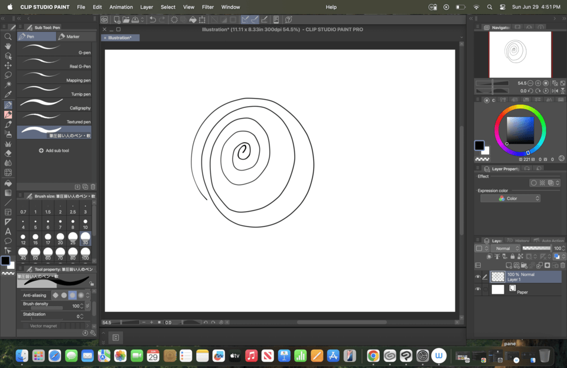This screenshot has height=368, width=567.
Task: Select the Eyedropper tool
Action: click(x=8, y=94)
